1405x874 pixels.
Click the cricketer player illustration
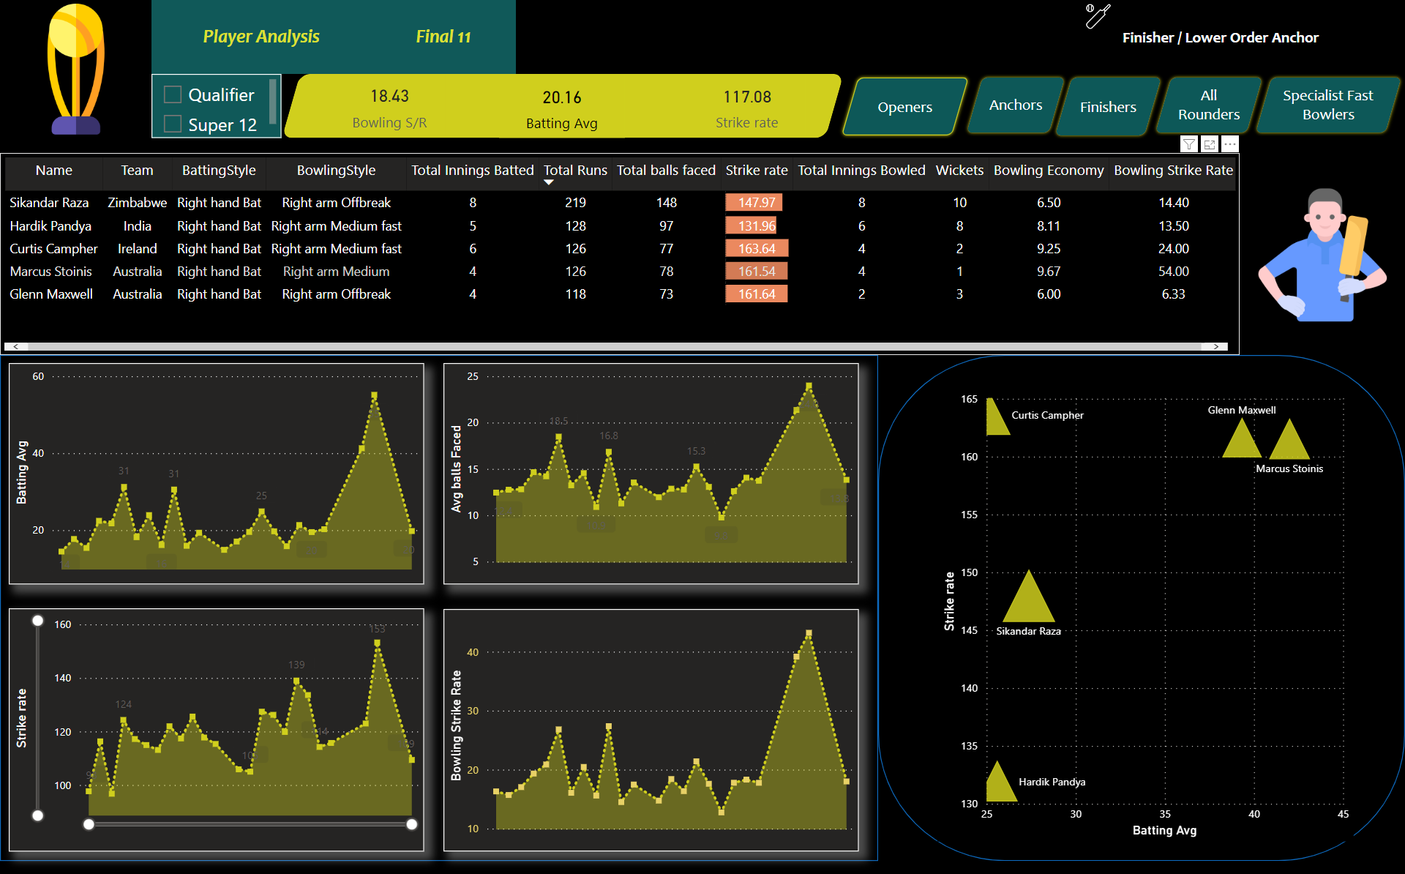tap(1322, 255)
